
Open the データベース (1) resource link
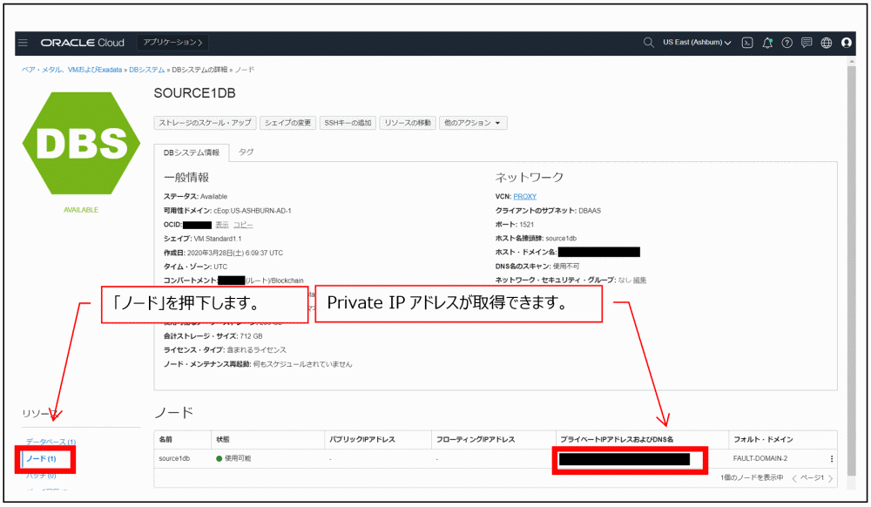coord(51,442)
